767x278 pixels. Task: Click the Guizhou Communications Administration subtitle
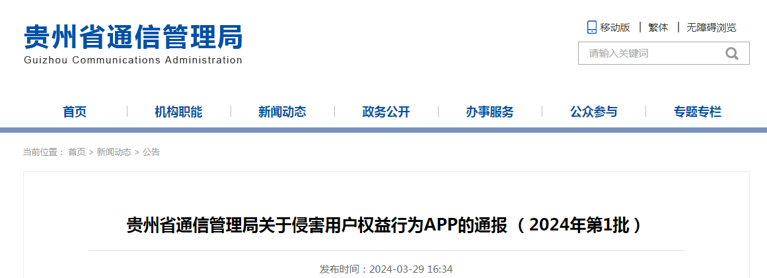pyautogui.click(x=133, y=60)
